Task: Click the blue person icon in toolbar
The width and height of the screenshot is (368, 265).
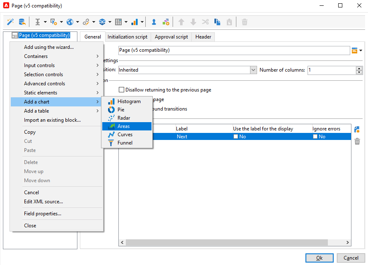Action: click(x=154, y=22)
